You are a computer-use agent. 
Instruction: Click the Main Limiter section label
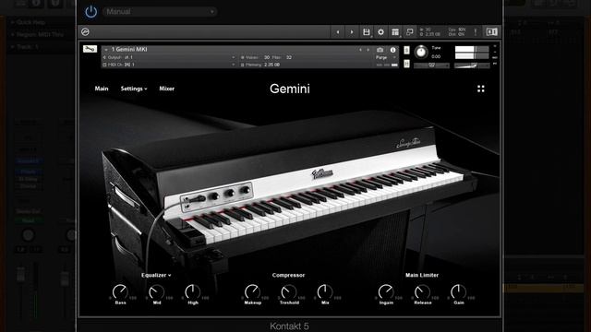(x=422, y=275)
